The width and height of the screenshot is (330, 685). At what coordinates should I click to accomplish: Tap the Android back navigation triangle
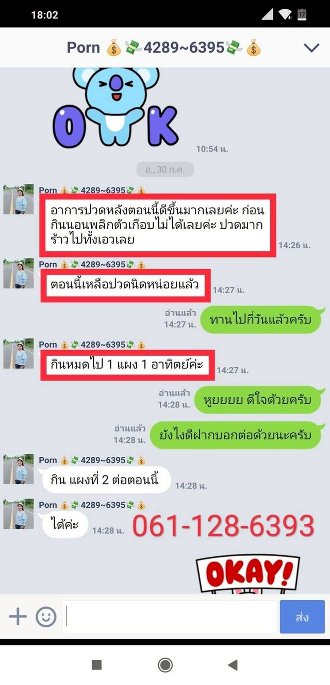pyautogui.click(x=233, y=665)
